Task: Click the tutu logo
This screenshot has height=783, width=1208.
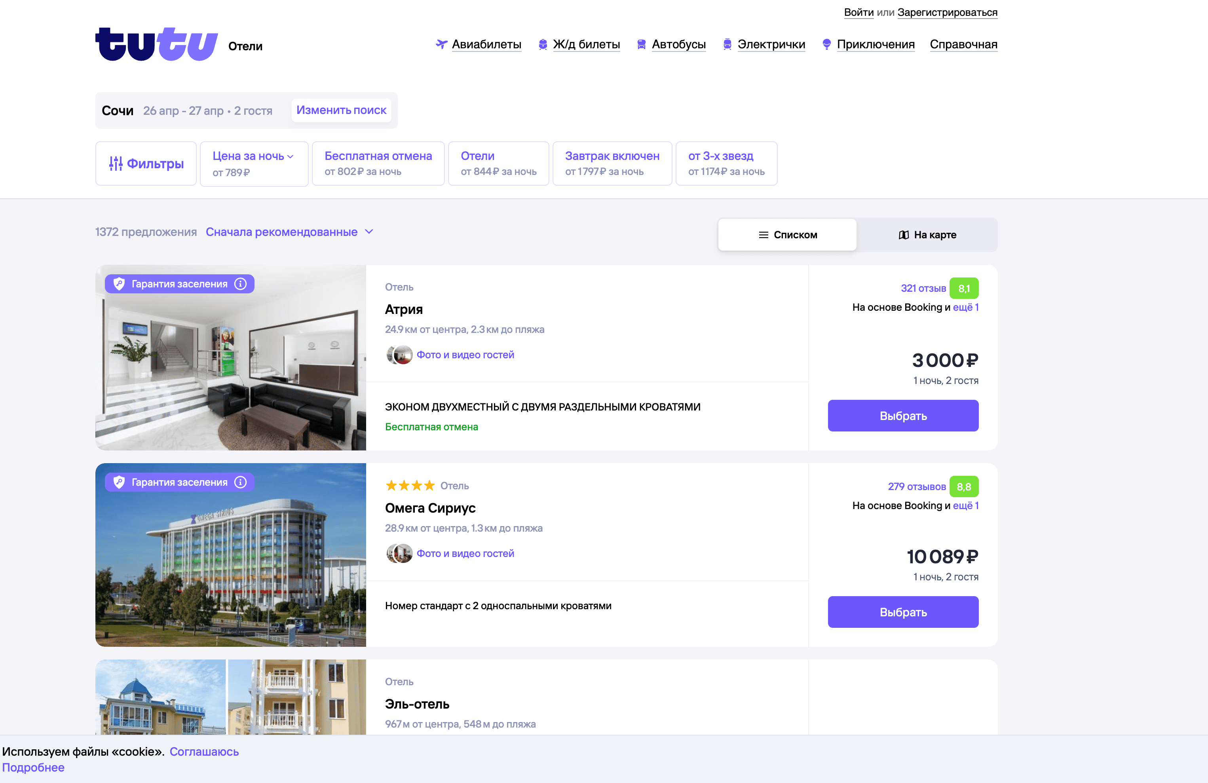Action: coord(156,44)
